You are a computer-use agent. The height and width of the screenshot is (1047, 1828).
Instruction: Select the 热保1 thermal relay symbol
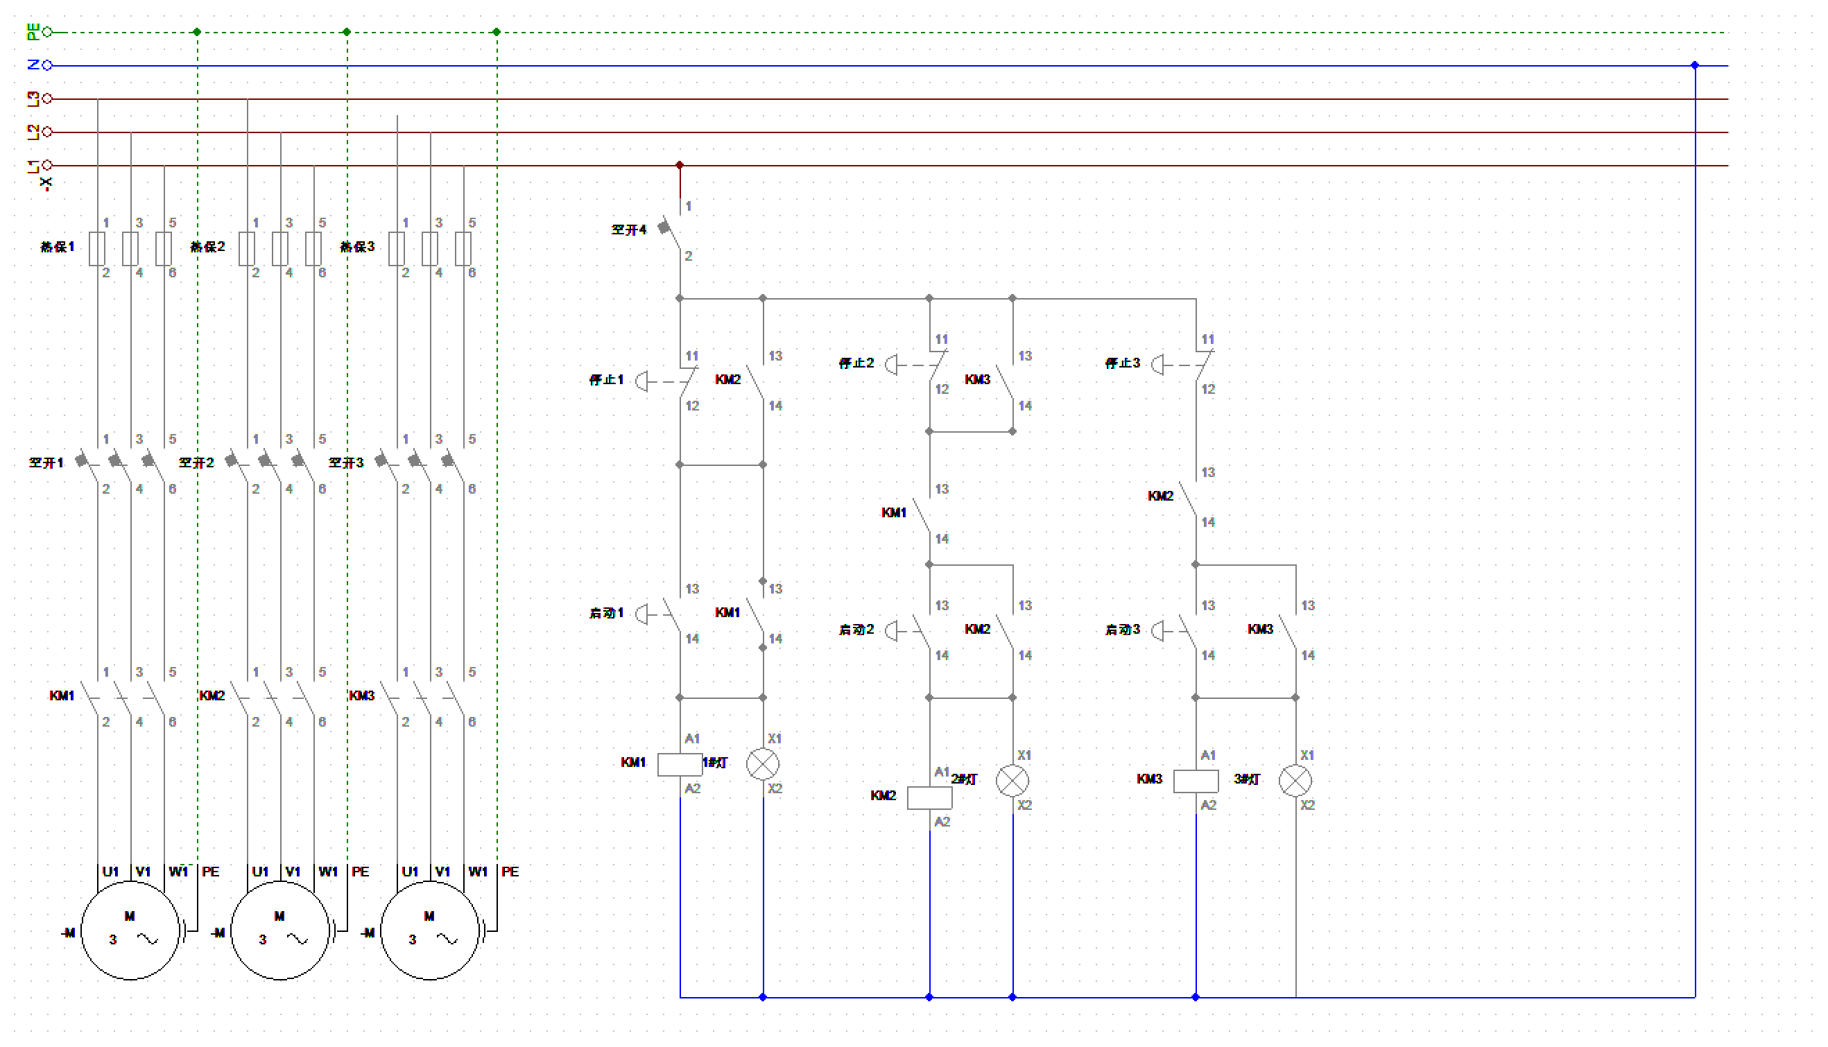tap(130, 248)
